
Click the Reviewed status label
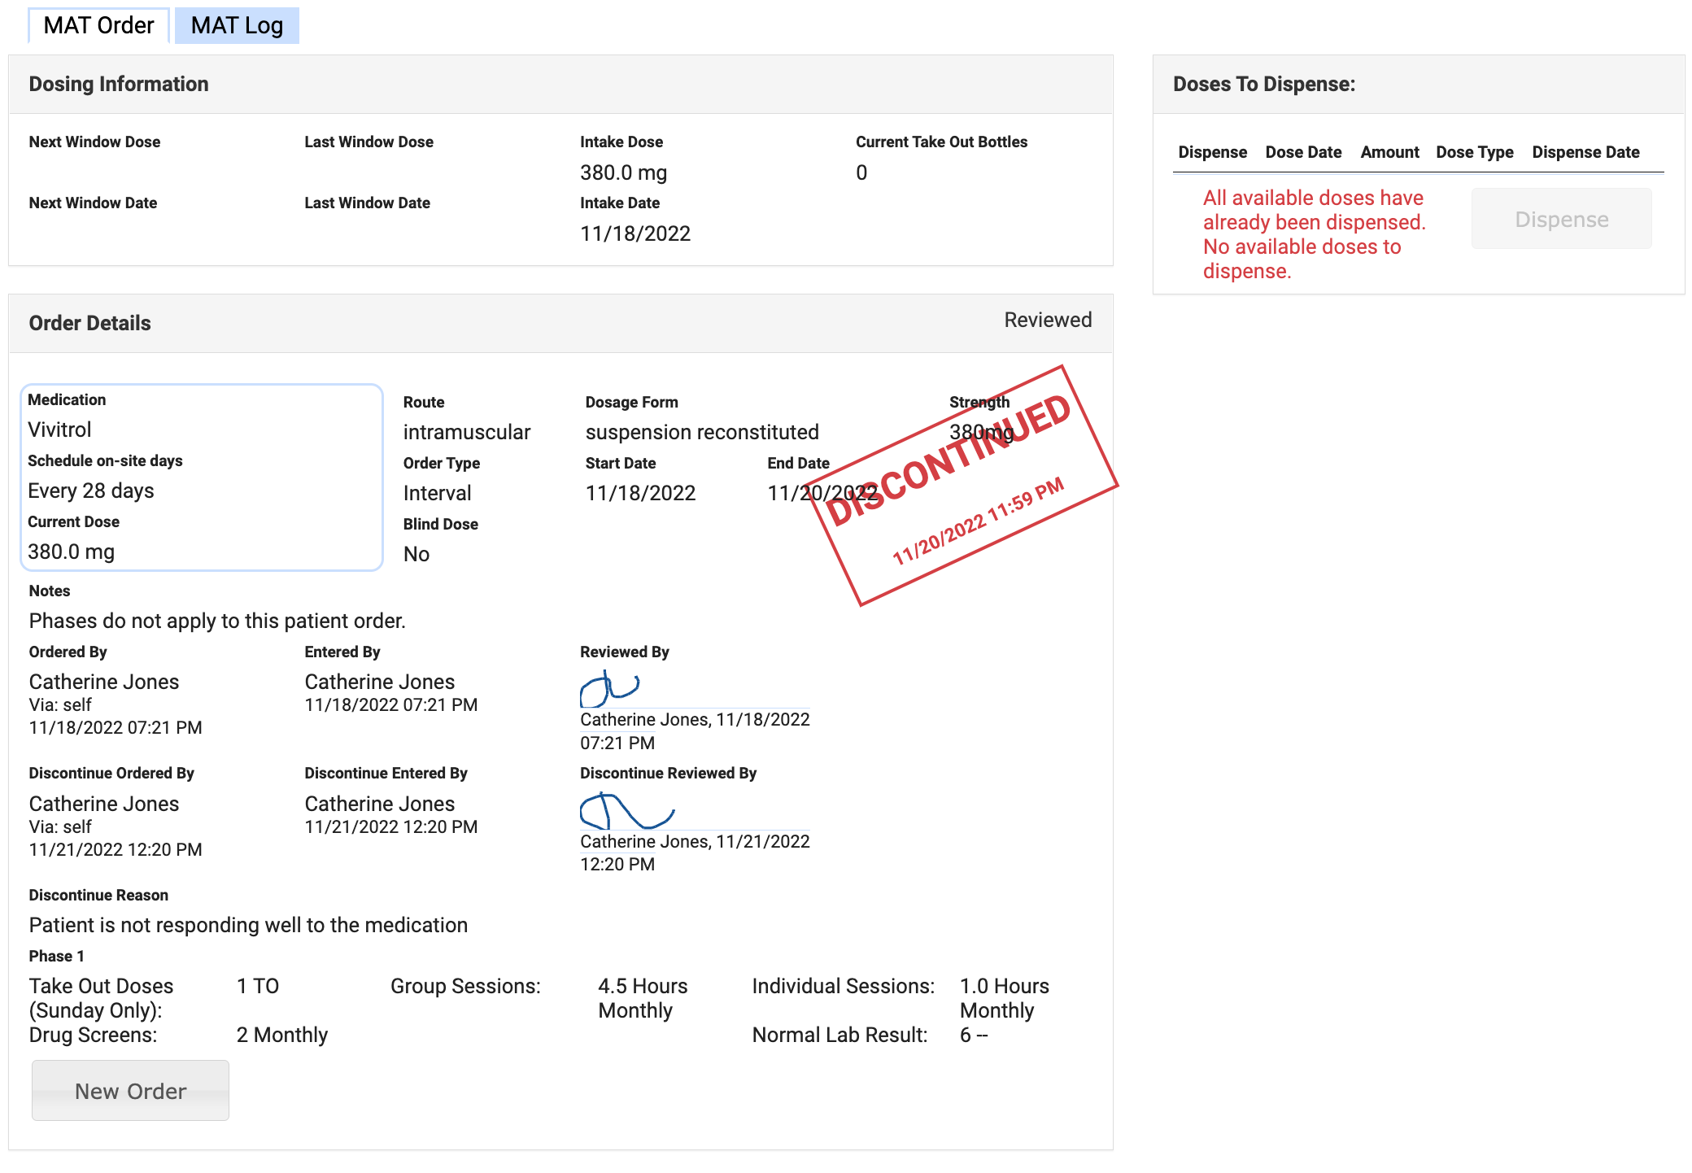click(1047, 320)
